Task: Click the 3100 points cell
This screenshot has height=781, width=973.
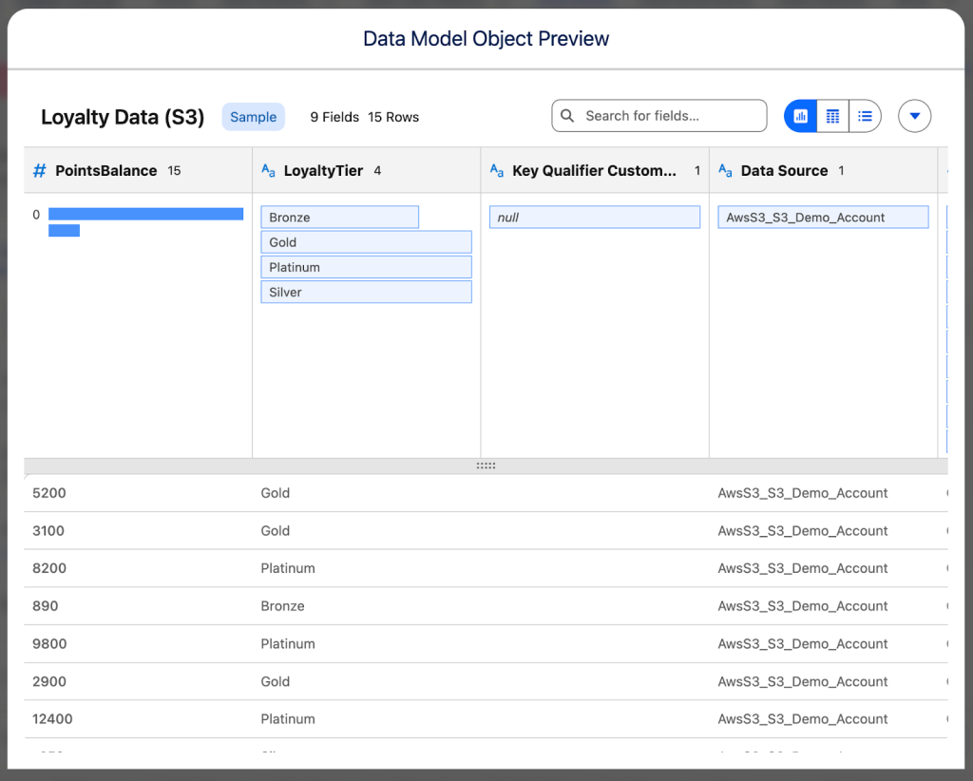Action: pyautogui.click(x=48, y=531)
